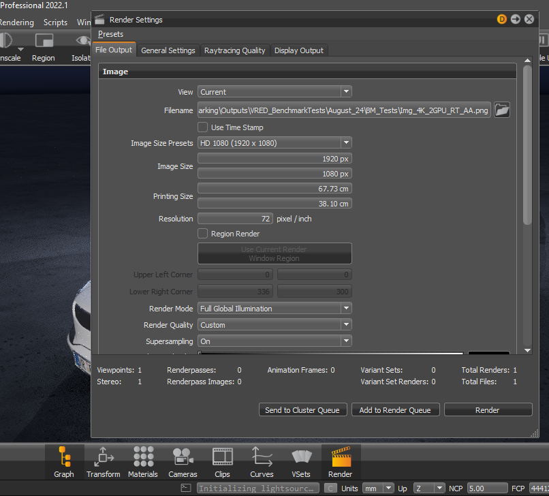549x496 pixels.
Task: Open the Image Size Presets dropdown
Action: 274,143
